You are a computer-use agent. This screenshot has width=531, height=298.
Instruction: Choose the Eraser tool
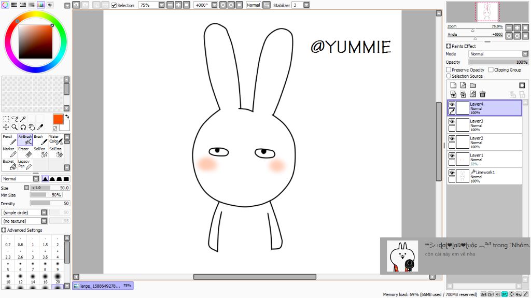24,152
